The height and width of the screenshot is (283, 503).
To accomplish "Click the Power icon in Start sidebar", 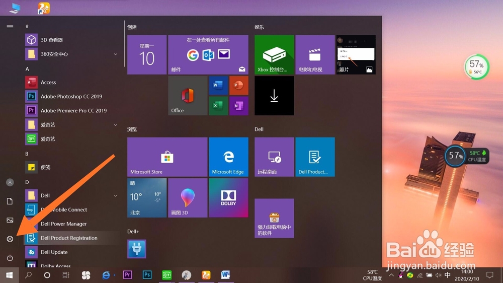I will [x=10, y=258].
